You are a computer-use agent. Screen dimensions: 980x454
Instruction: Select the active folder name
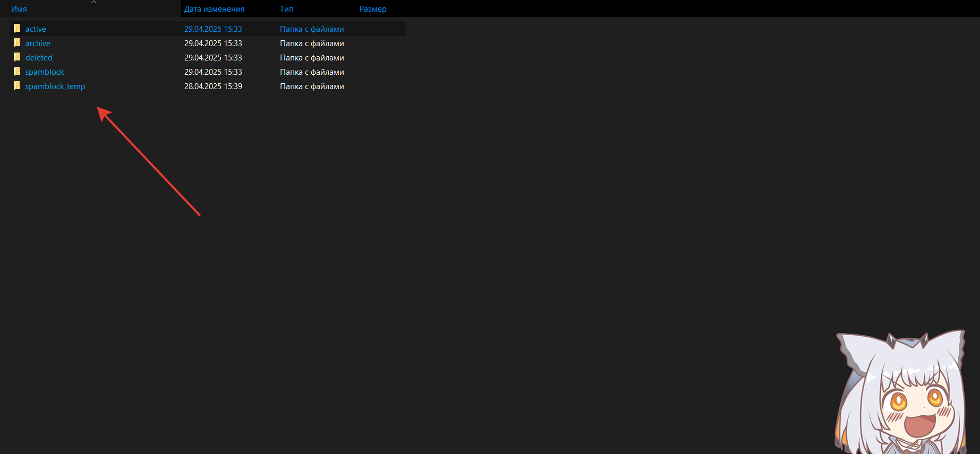pyautogui.click(x=36, y=29)
